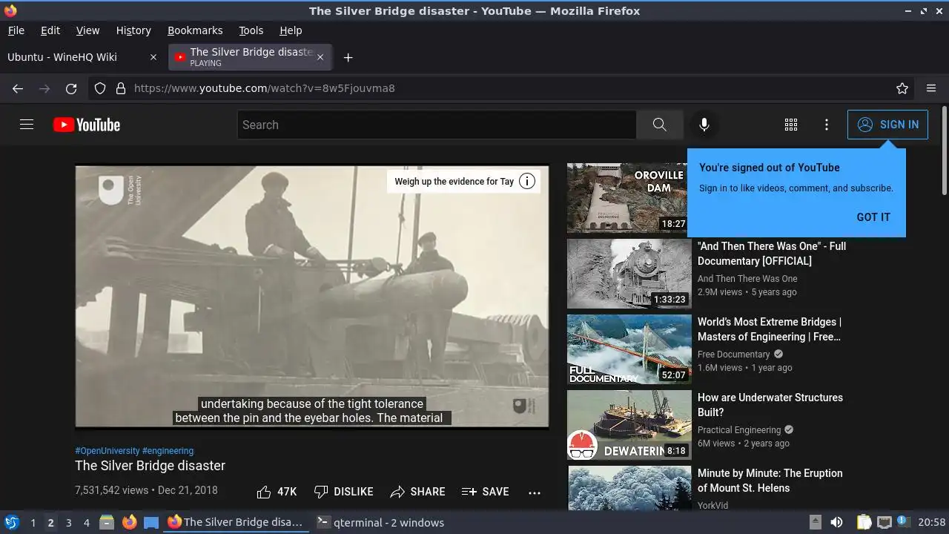Open the video info card icon

tap(527, 181)
